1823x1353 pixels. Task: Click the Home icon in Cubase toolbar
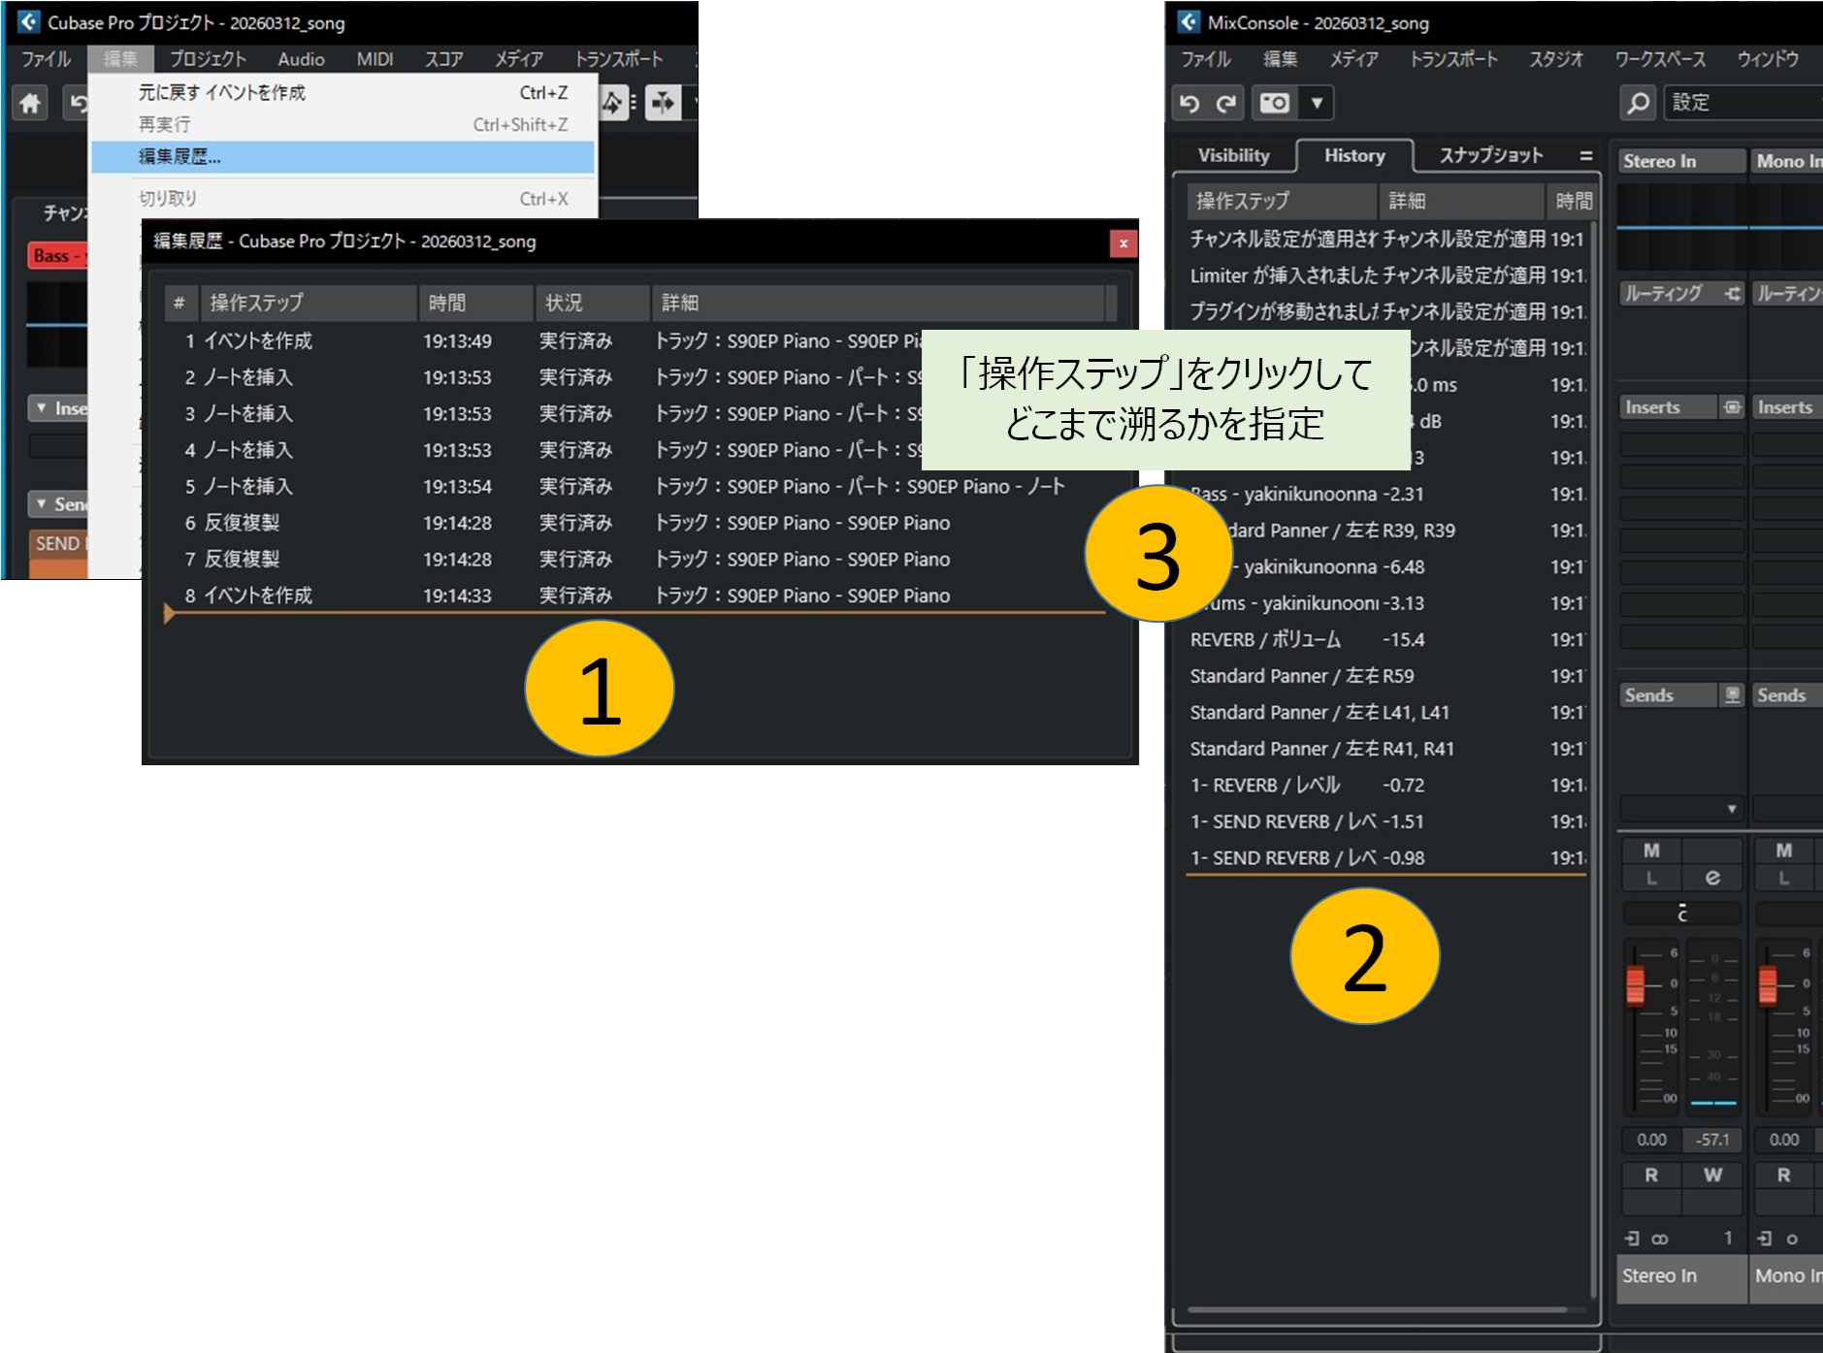pos(30,103)
